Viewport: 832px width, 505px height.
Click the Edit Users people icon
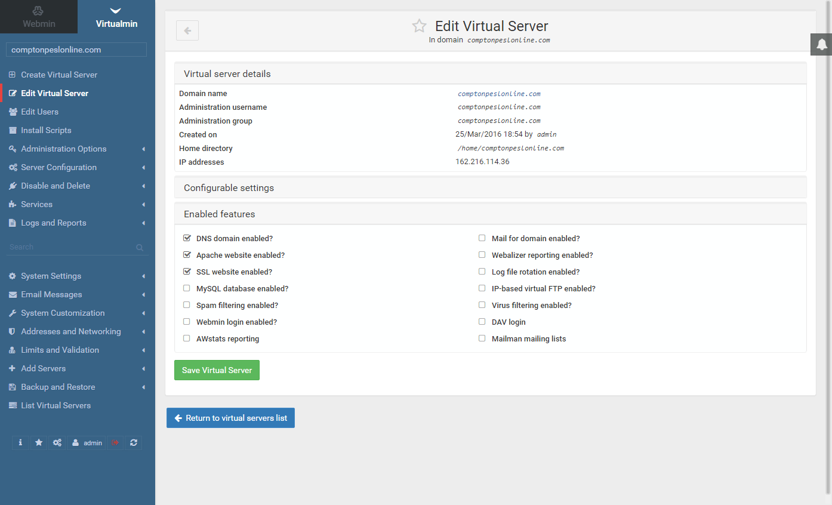click(x=13, y=112)
